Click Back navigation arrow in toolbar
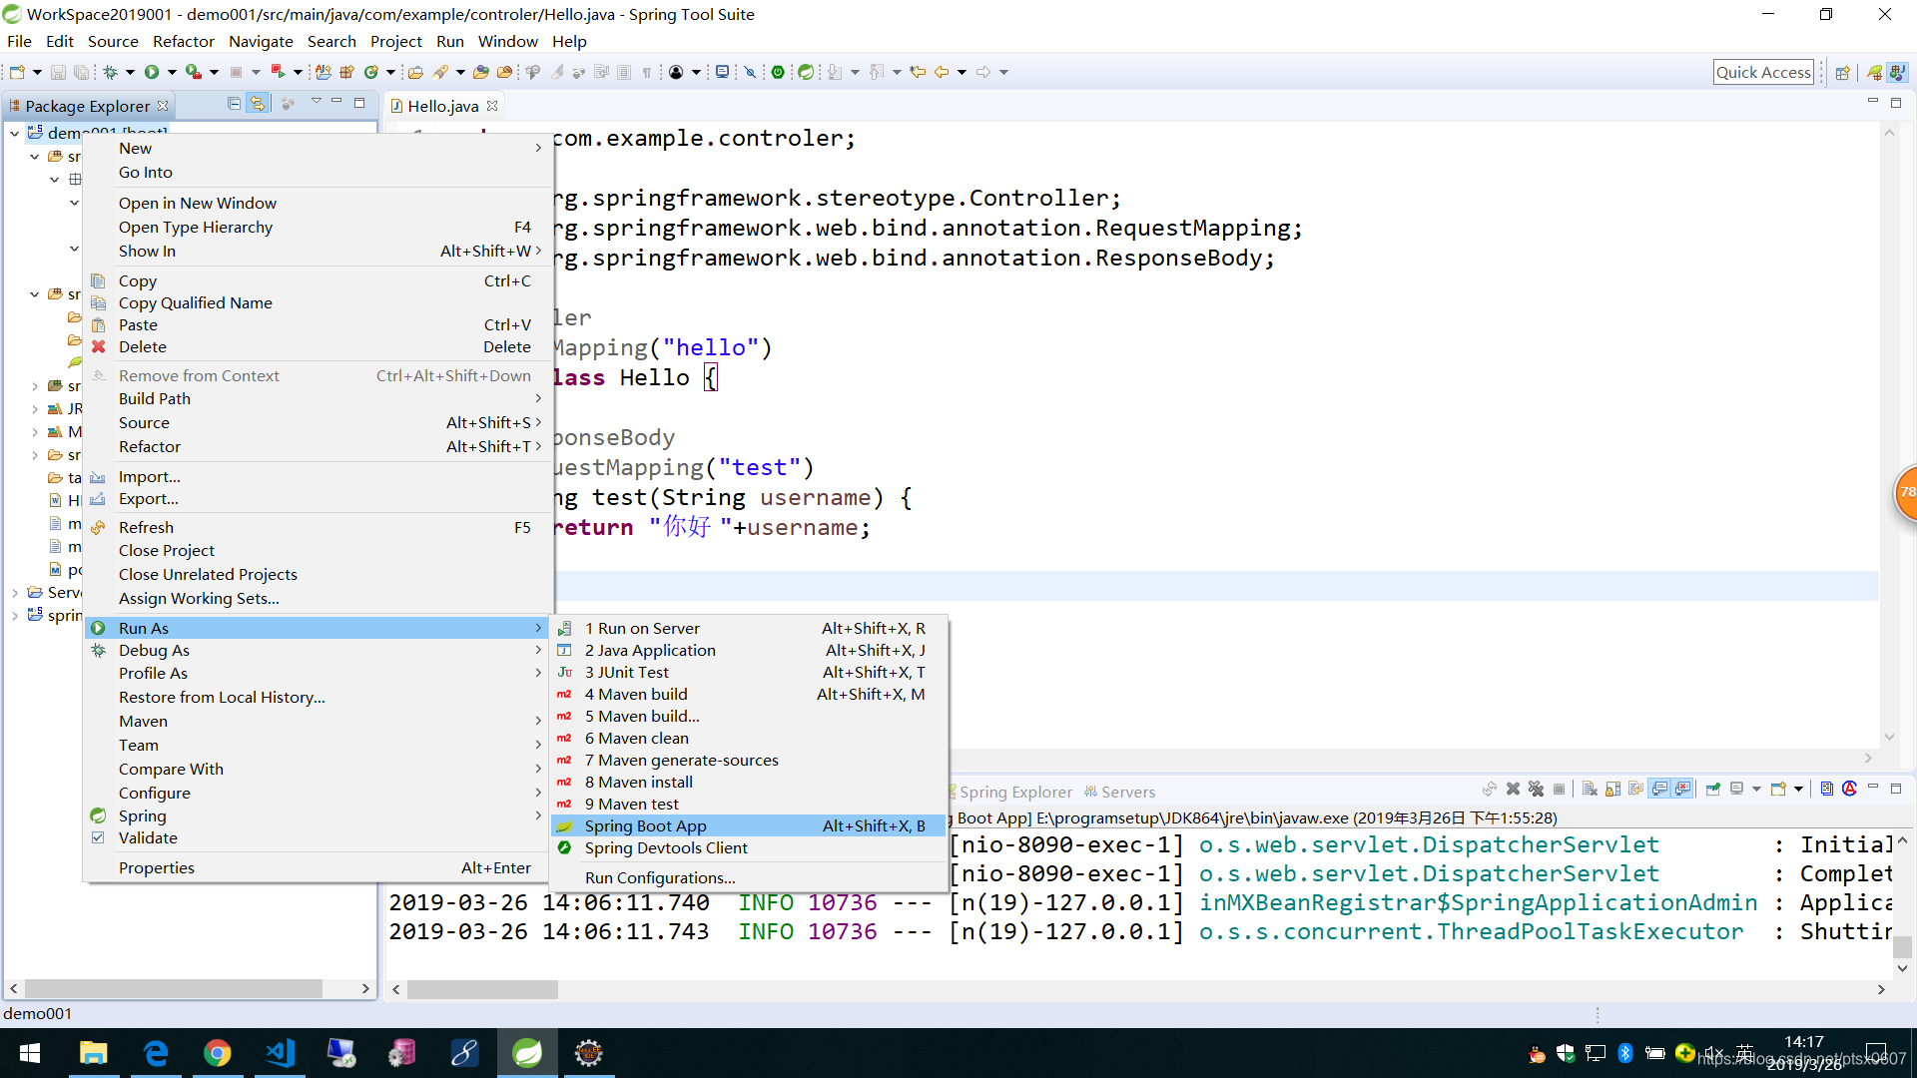Viewport: 1917px width, 1078px height. pos(941,72)
